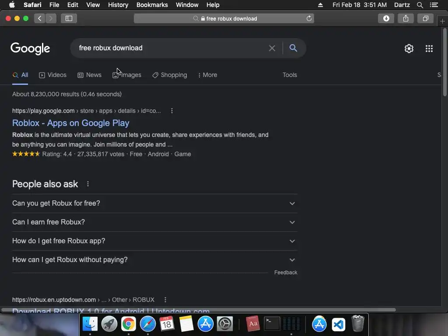Toggle the Safari sidebar button
448x336 pixels.
(69, 18)
